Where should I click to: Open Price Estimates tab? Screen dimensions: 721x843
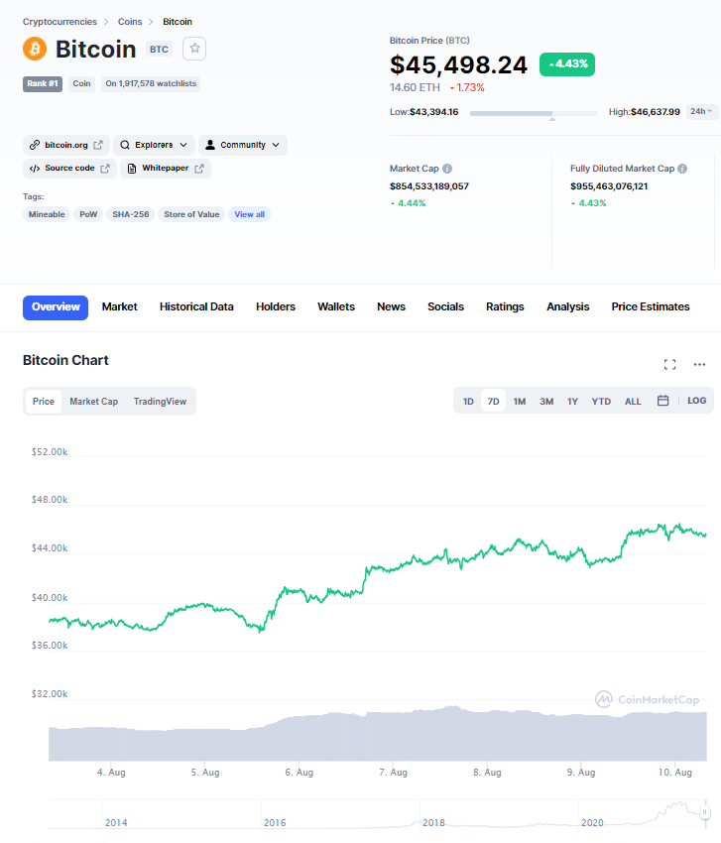[650, 307]
